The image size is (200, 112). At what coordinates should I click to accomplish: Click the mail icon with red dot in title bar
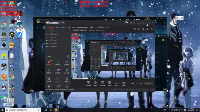tap(131, 23)
